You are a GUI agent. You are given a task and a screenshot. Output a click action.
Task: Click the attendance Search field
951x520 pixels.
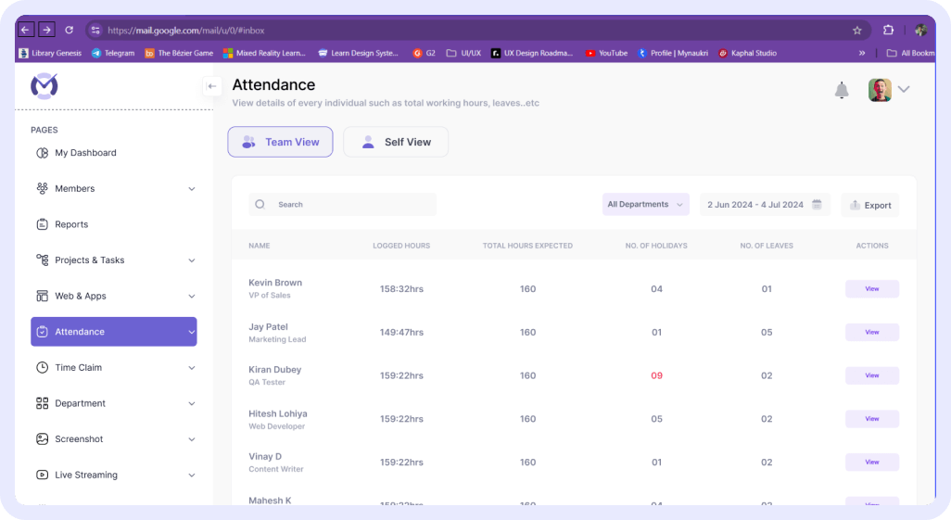[x=343, y=205]
